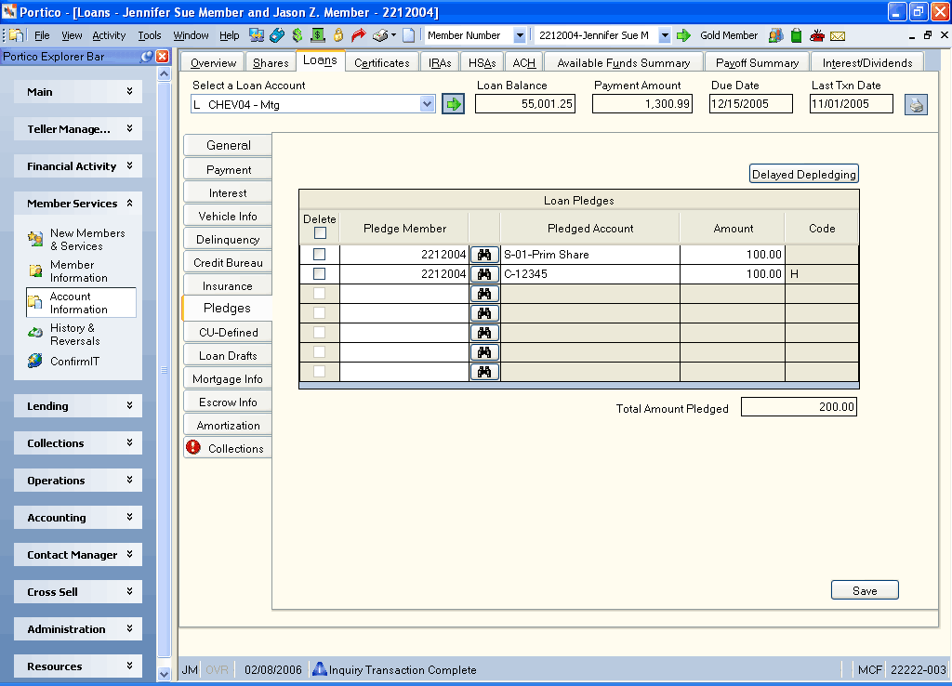Image resolution: width=952 pixels, height=686 pixels.
Task: Click the green arrow next to loan account
Action: [x=453, y=104]
